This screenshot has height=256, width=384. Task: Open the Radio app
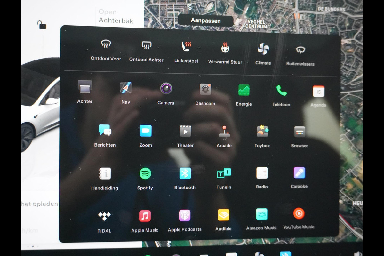tap(262, 173)
